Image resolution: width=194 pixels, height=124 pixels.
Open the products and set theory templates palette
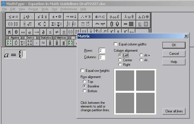tap(115, 24)
